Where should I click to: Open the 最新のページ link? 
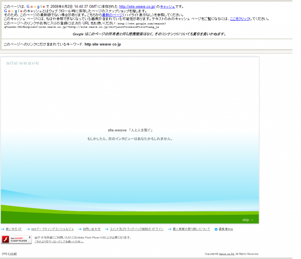[112, 15]
